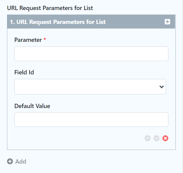
Task: Click the plus expand icon in header bar
Action: tap(167, 22)
